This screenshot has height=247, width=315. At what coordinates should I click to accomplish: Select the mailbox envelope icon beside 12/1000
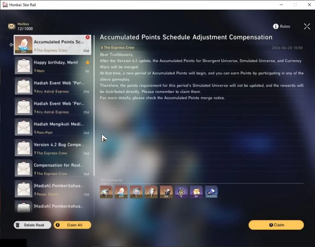pyautogui.click(x=11, y=26)
